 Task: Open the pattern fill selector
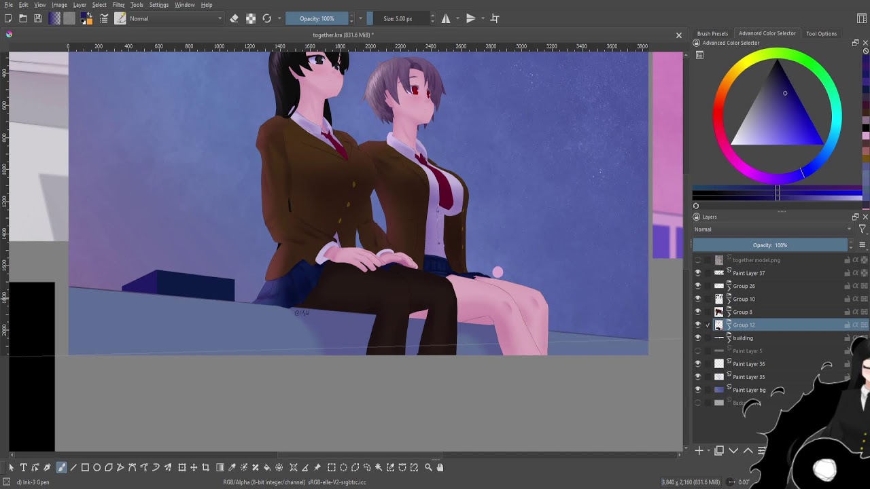[x=69, y=19]
